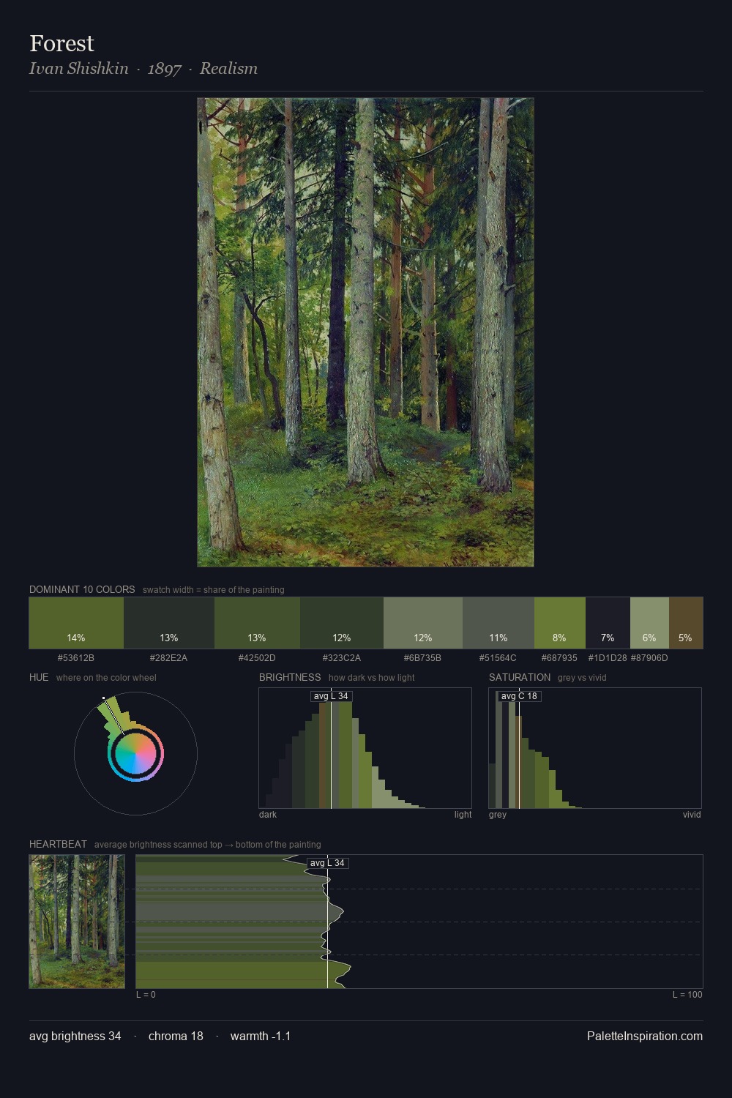
Task: Click the 'light' axis label
Action: tap(463, 815)
